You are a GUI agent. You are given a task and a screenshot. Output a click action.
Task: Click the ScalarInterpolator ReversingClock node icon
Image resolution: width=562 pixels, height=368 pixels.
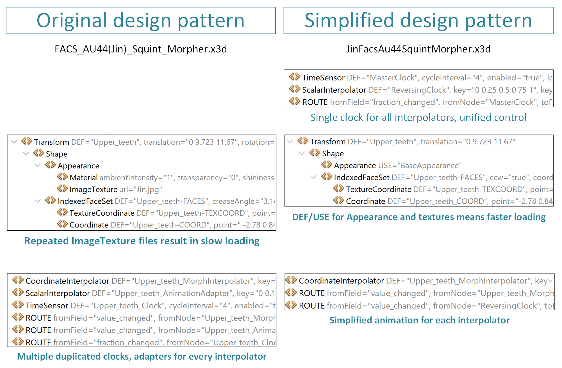click(x=295, y=89)
